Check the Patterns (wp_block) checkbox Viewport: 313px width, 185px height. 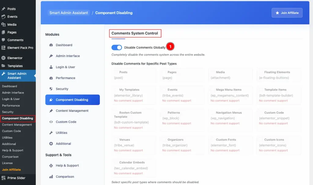[x=164, y=112]
